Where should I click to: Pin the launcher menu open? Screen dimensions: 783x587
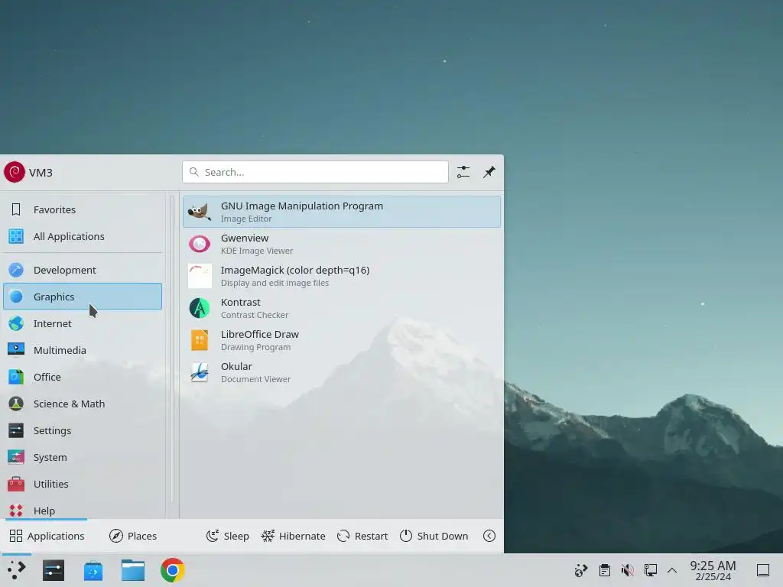coord(489,172)
